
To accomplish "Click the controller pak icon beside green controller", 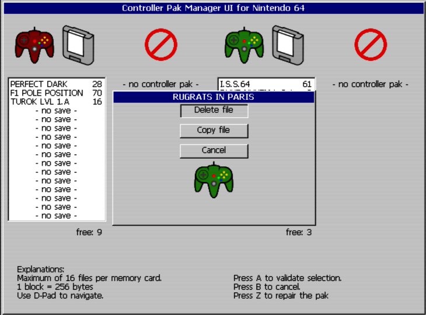I will click(288, 45).
